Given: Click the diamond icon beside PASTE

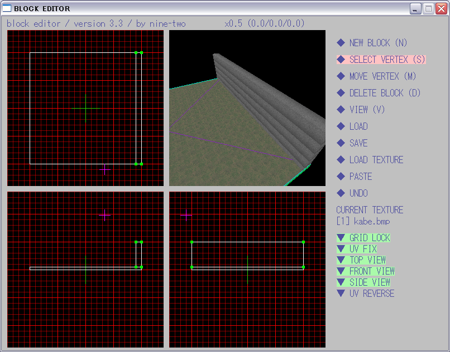Looking at the screenshot, I should pos(341,177).
